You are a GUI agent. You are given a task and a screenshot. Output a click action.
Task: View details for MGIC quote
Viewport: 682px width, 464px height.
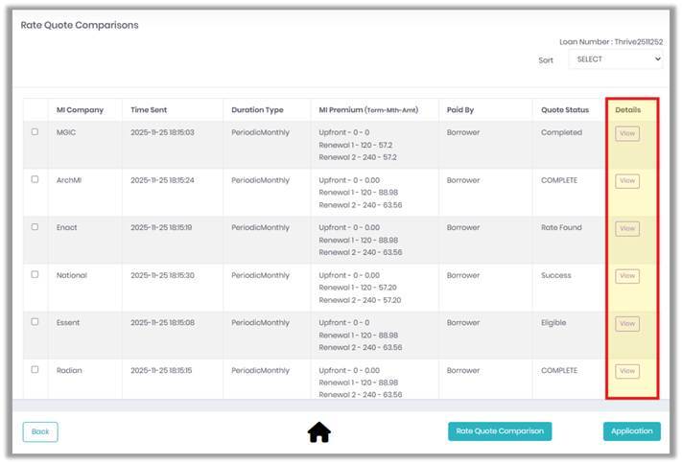(x=627, y=133)
